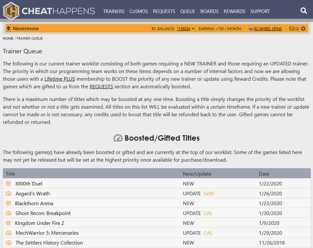
Task: Click boost icon beside The Settlers History Collection
Action: pos(9,243)
